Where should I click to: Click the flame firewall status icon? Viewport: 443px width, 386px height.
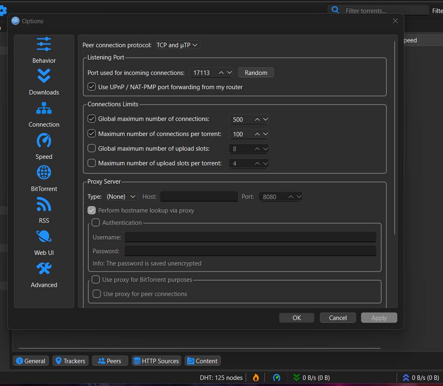[256, 377]
